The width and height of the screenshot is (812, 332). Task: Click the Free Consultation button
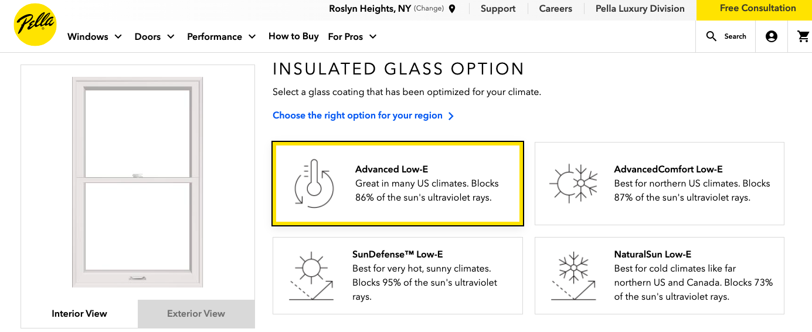coord(757,9)
